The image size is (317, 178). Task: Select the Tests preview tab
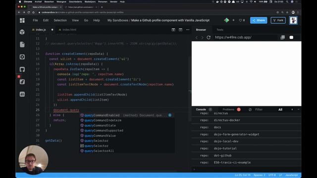[220, 30]
